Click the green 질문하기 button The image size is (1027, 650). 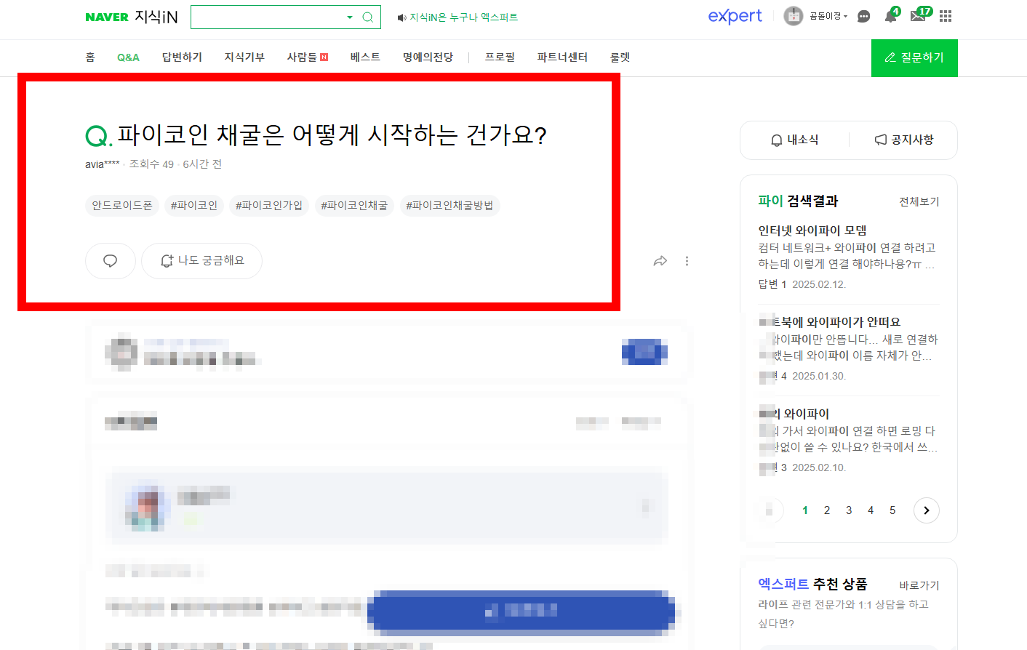pos(914,57)
